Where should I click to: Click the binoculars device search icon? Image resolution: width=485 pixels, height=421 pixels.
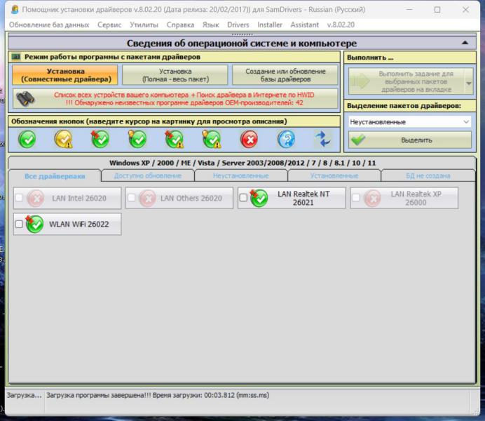(x=24, y=98)
